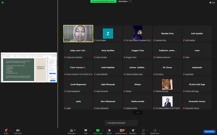Select Gerry Gilbert Gunawan's video tile
The image size is (217, 135).
pyautogui.click(x=138, y=33)
